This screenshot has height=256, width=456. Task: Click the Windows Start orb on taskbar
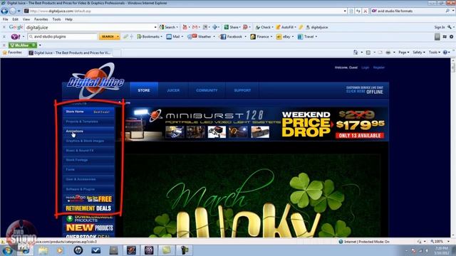[7, 250]
